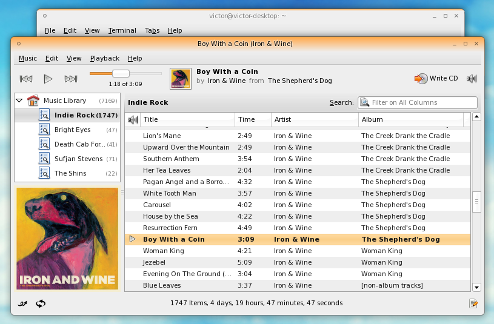Click The Shepherd's Dog album link in header
Viewport: 494px width, 324px height.
point(300,81)
